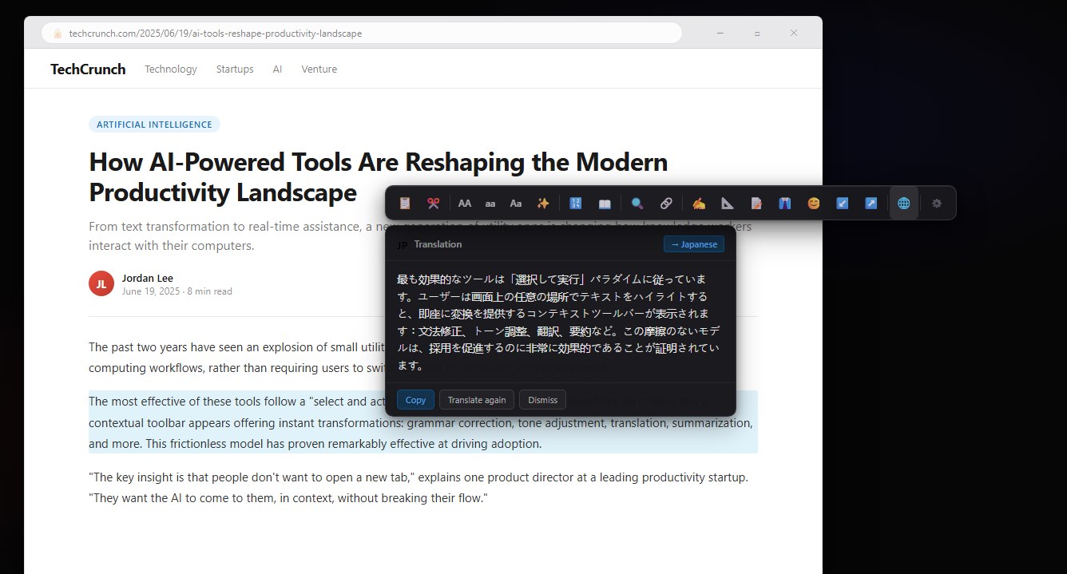
Task: Click the 'Translation' popup title
Action: (x=438, y=244)
